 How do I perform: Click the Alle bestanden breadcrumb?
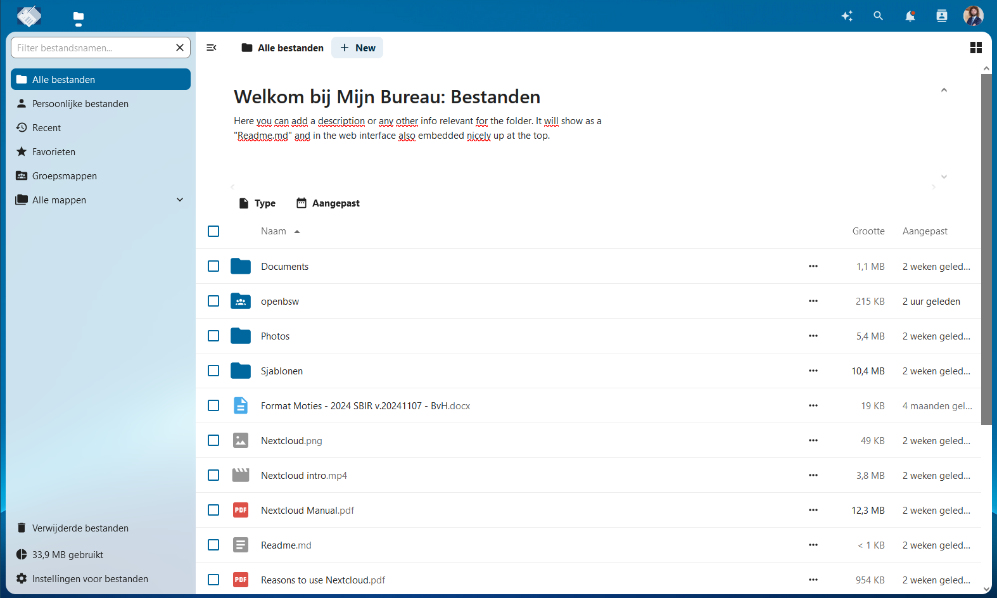[283, 48]
